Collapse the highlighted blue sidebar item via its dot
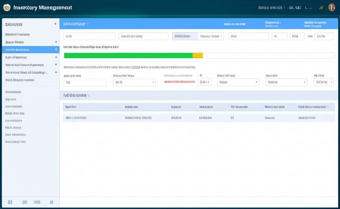 56,50
